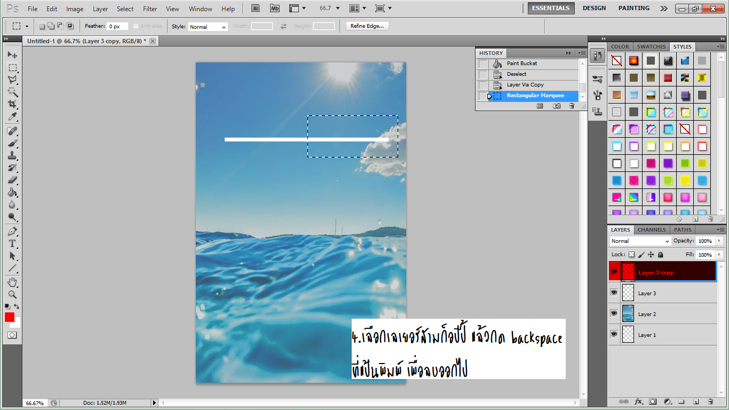Toggle lock transparent pixels
Image resolution: width=729 pixels, height=410 pixels.
pos(632,255)
